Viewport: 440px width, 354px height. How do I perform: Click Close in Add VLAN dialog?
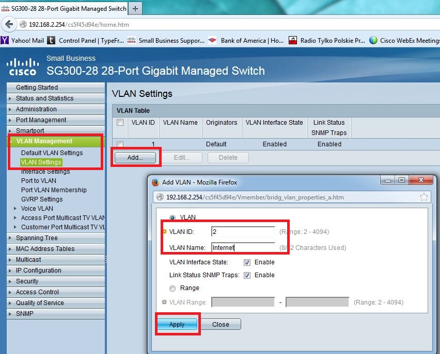click(221, 324)
